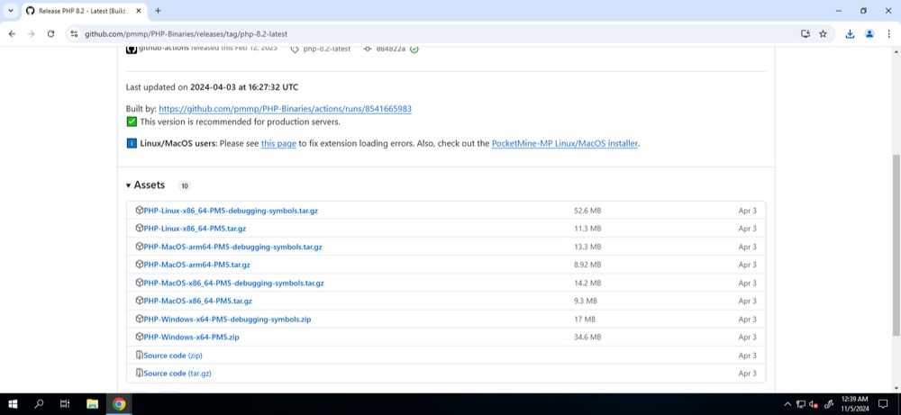Open tab search dropdown arrow

(10, 11)
